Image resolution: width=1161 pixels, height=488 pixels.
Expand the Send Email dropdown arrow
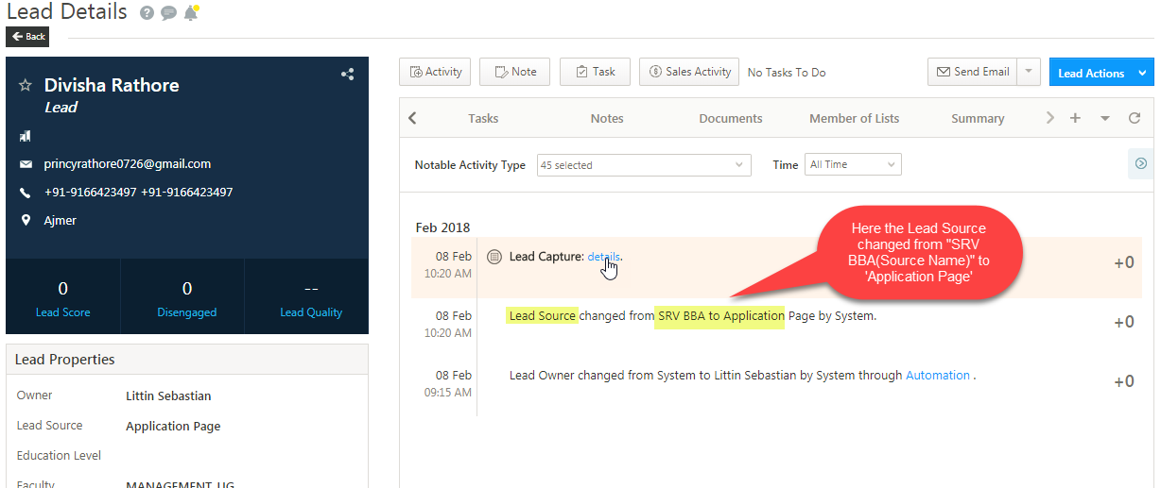point(1030,72)
